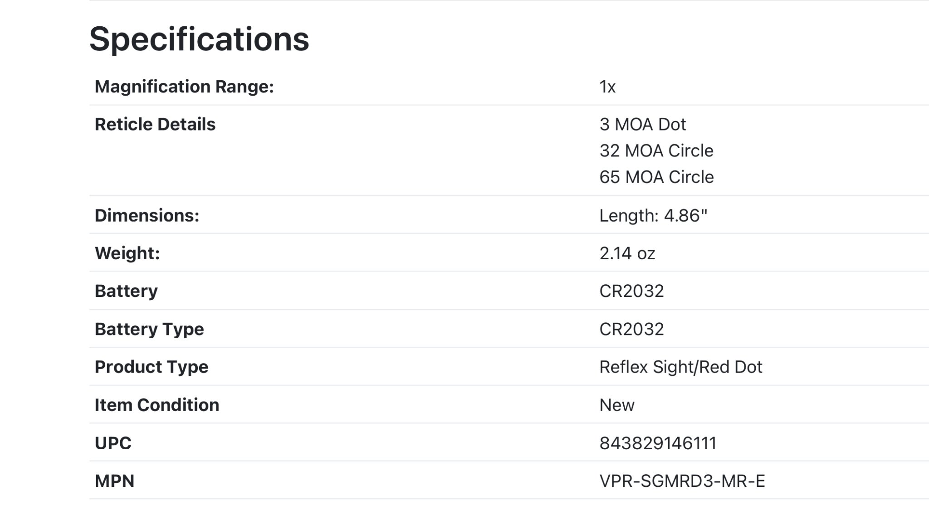
Task: Click the Weight label
Action: click(127, 253)
